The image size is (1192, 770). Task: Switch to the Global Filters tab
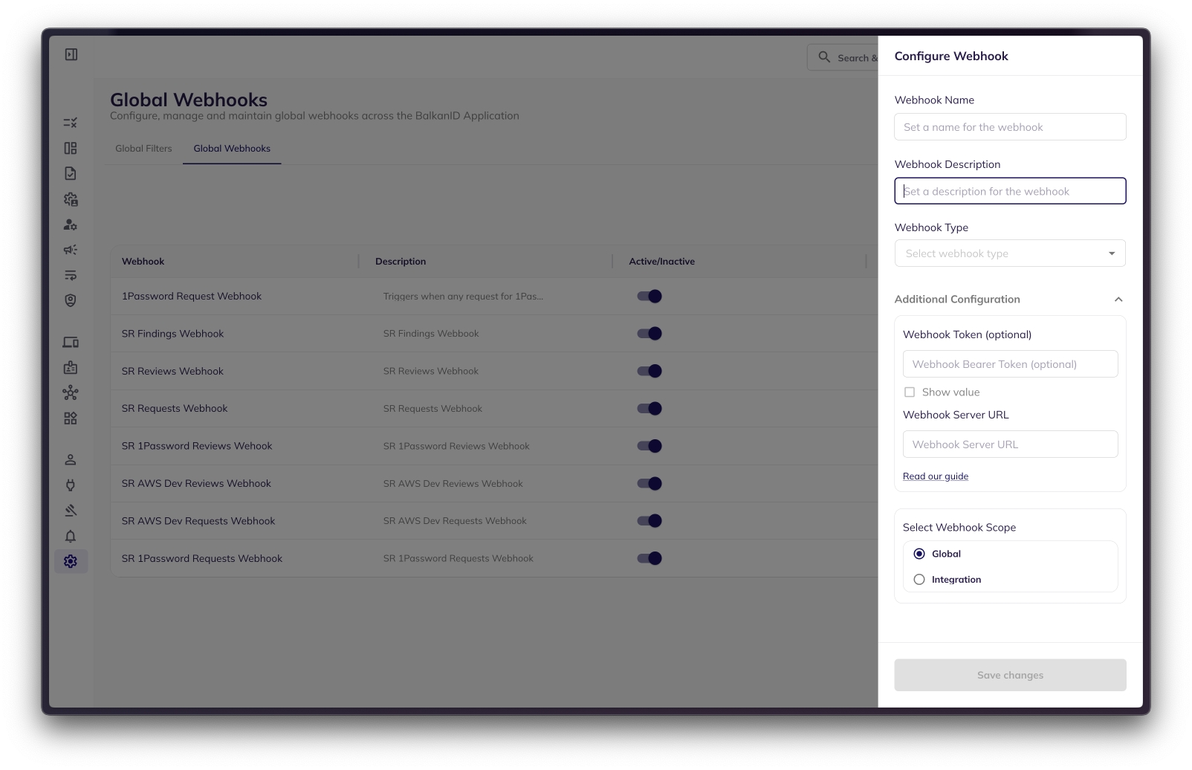pos(143,149)
